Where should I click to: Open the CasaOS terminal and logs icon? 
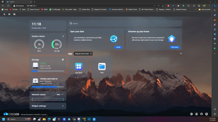click(x=14, y=14)
